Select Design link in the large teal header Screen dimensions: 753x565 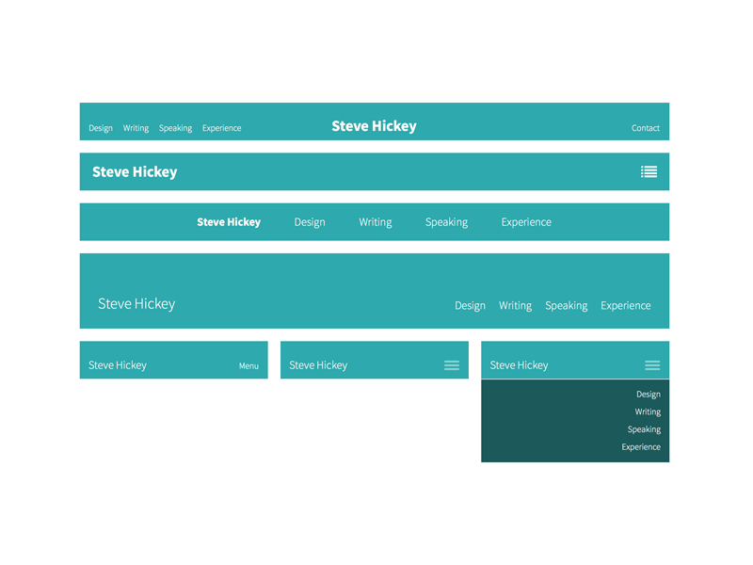(470, 305)
